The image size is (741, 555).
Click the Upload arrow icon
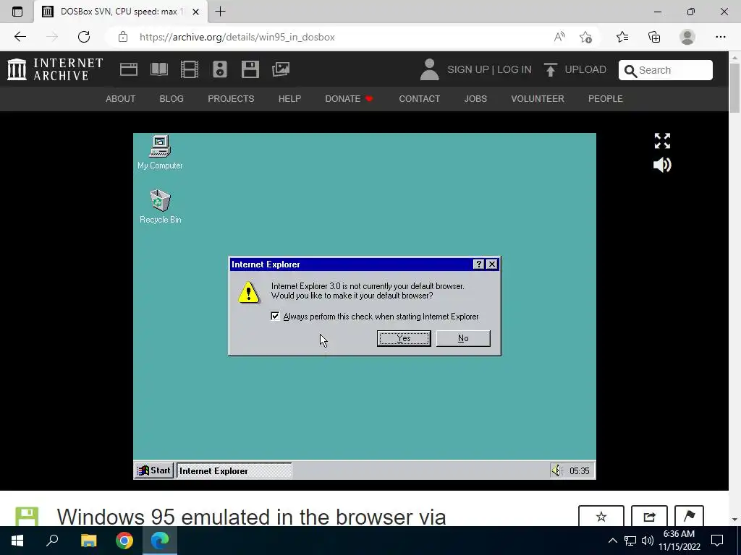coord(550,70)
